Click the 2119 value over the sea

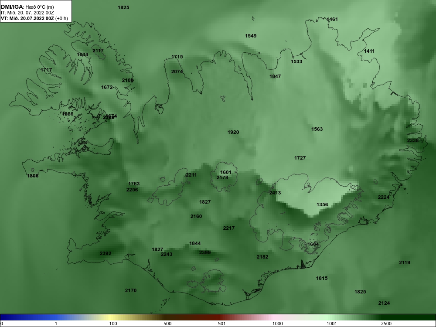405,262
